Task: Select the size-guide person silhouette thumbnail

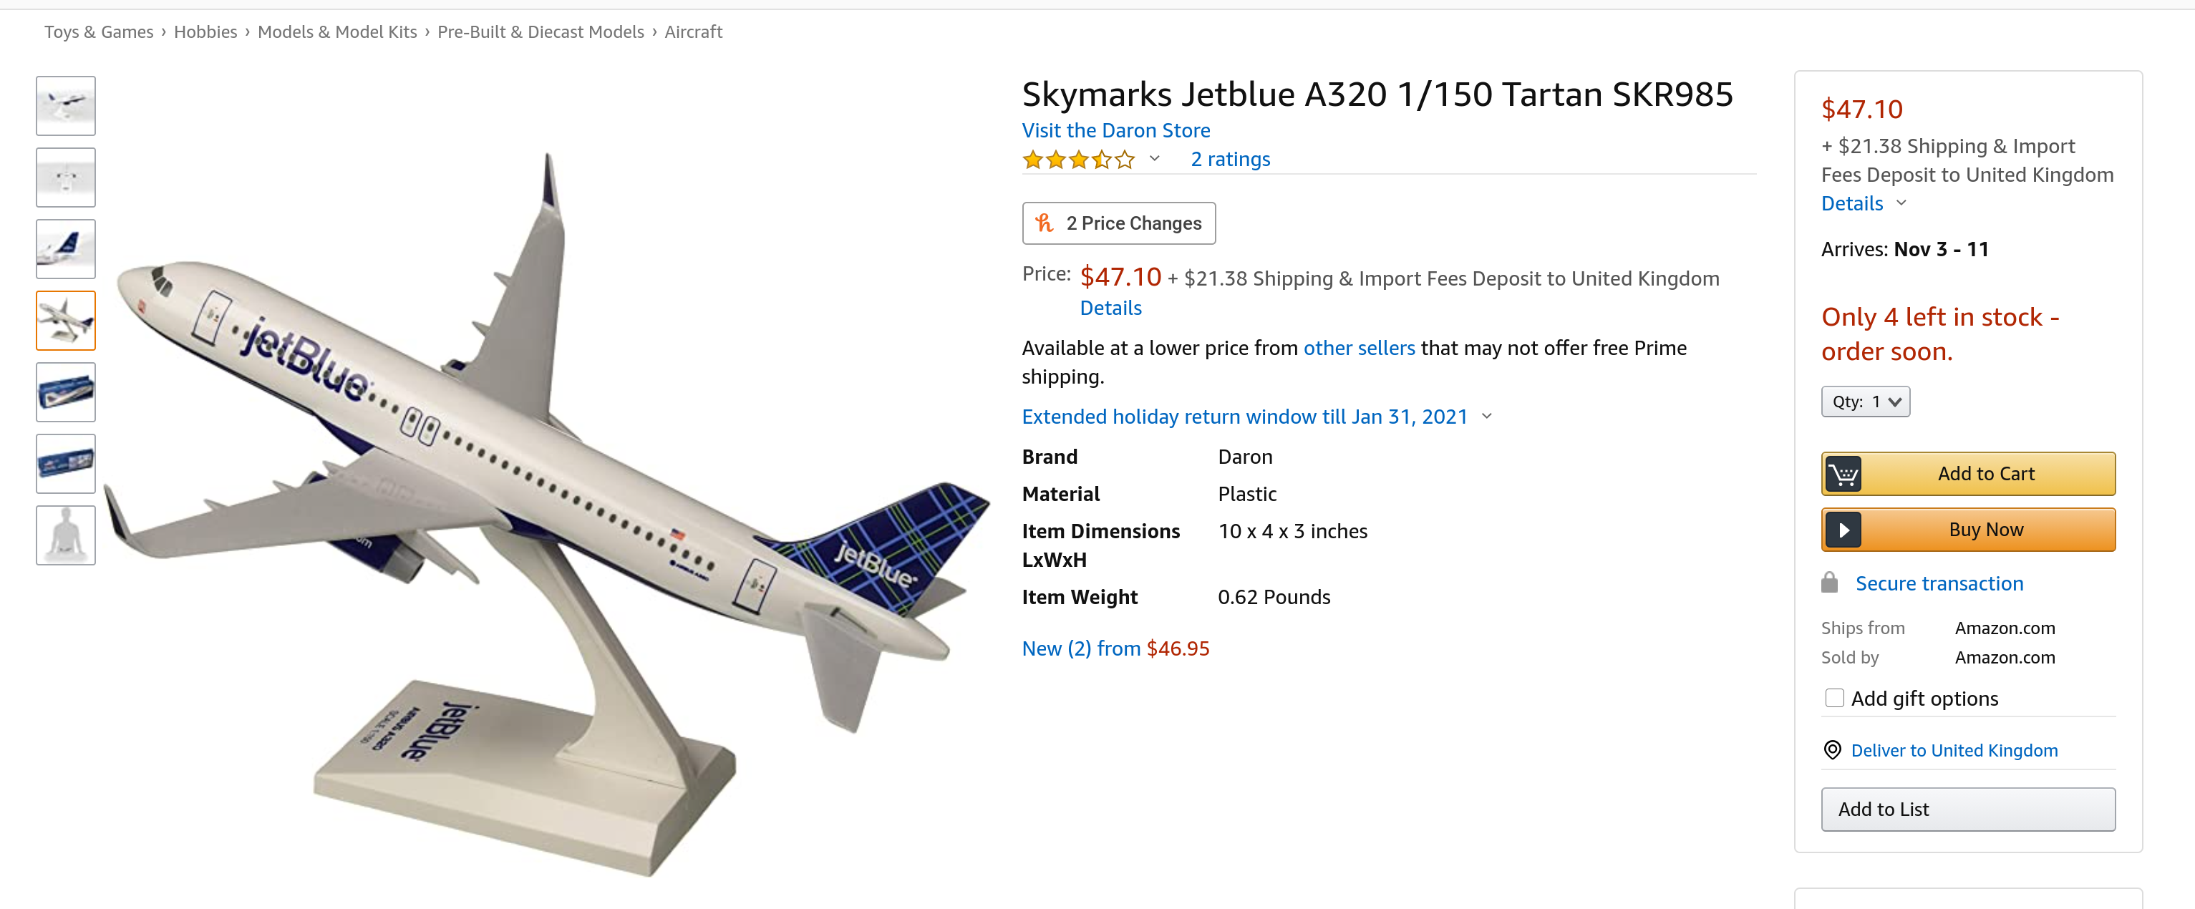Action: coord(66,535)
